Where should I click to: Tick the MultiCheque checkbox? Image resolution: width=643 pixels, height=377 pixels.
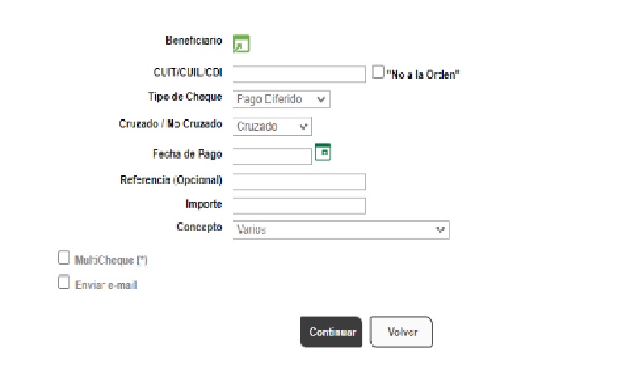[x=64, y=258]
